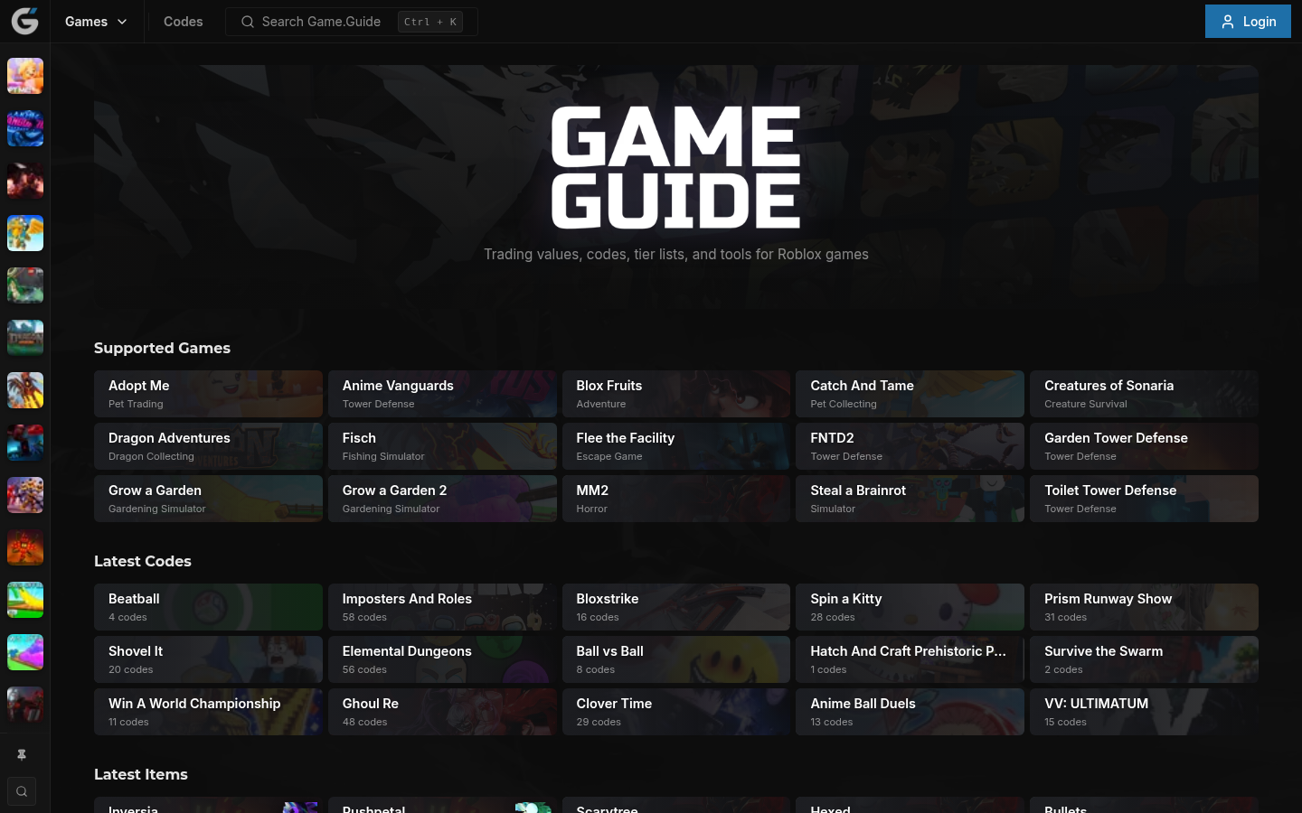The width and height of the screenshot is (1302, 813).
Task: Open Dragon Adventures Dragon Collecting card
Action: point(208,446)
